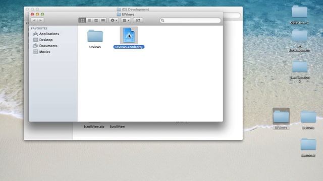Screen dimensions: 323x181
Task: Select the UIViews folder in the window
Action: (x=95, y=36)
